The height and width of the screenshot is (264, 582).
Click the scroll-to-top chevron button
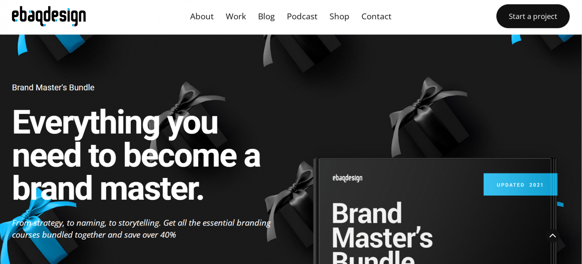553,236
